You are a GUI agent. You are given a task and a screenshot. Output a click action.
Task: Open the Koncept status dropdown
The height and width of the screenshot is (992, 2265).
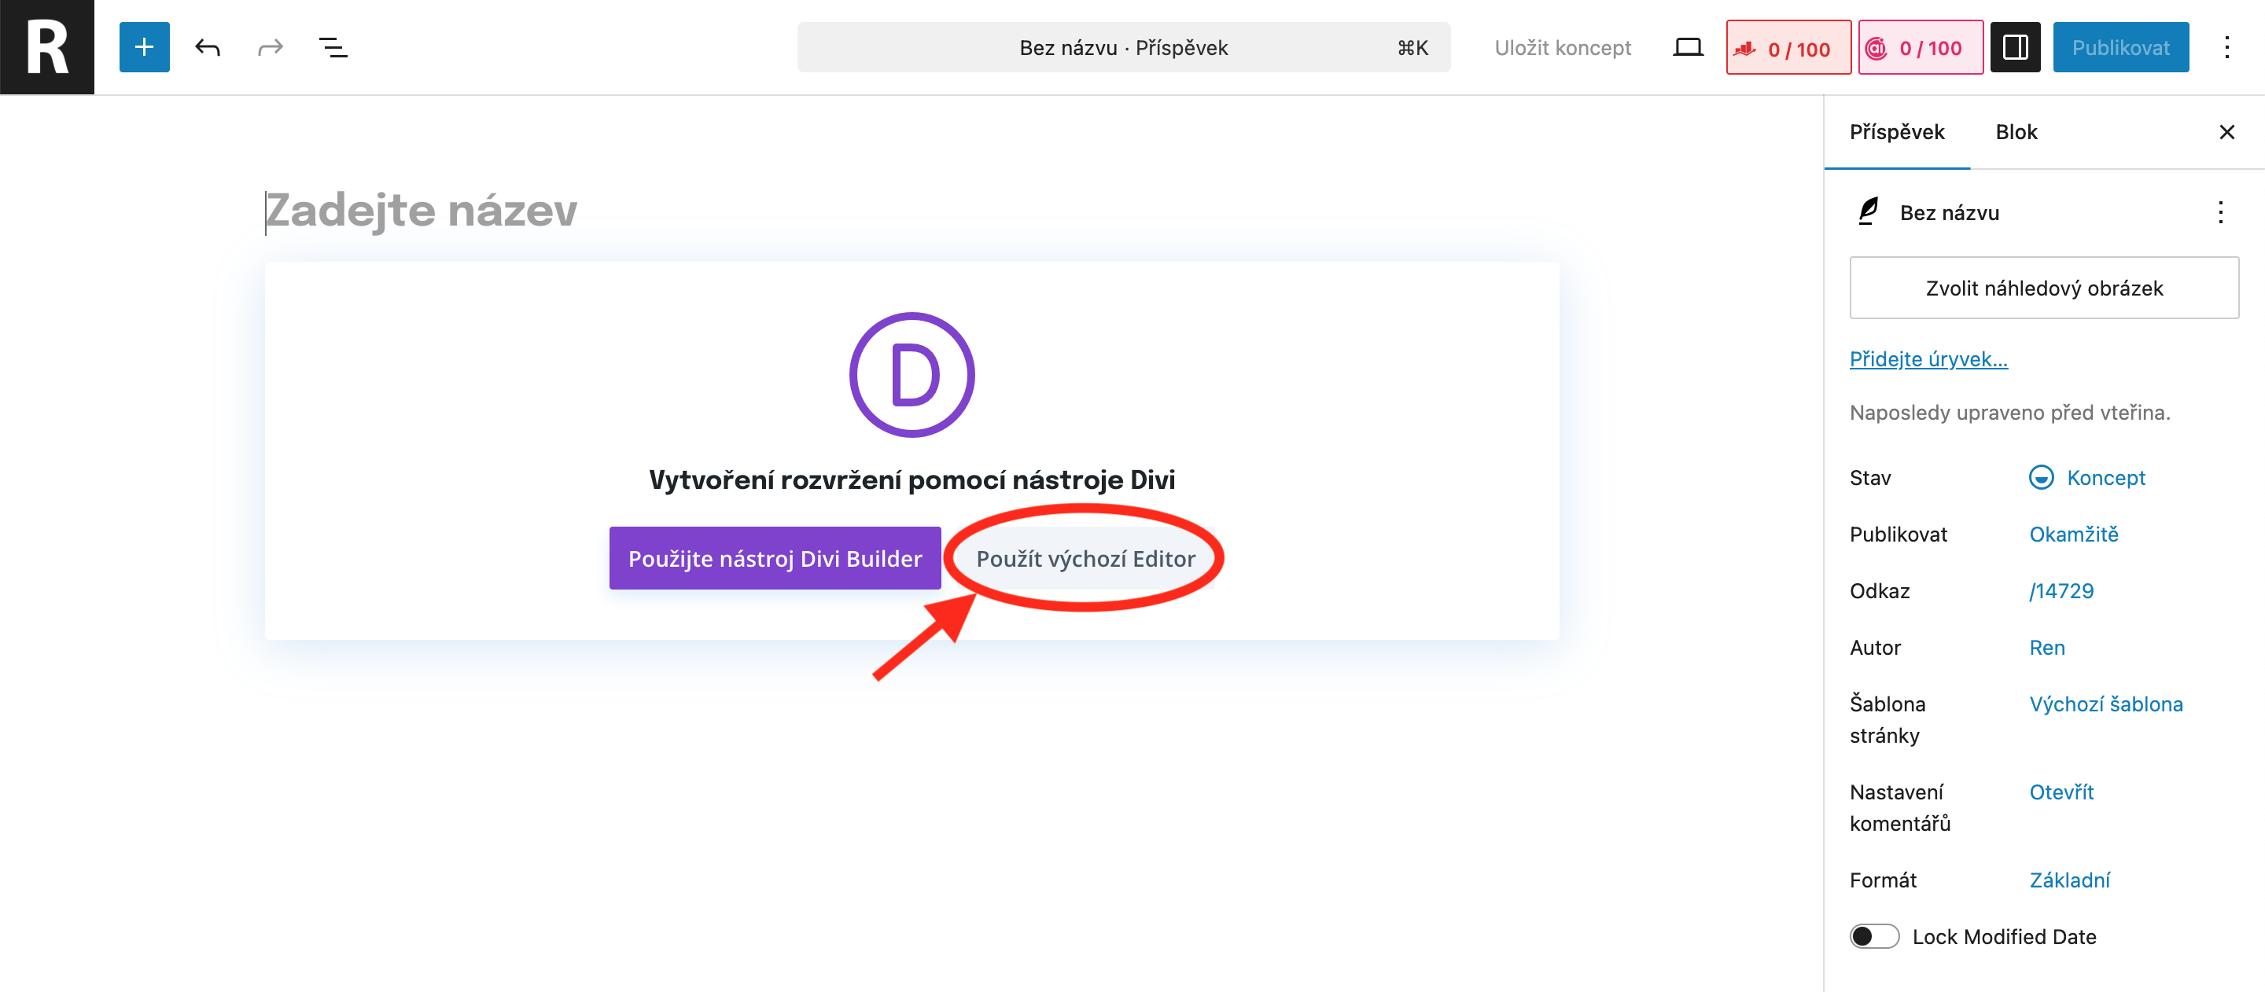(x=2086, y=477)
